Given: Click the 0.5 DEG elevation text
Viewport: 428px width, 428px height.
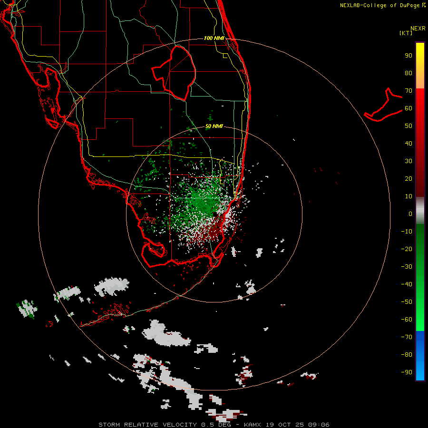Looking at the screenshot, I should point(216,425).
